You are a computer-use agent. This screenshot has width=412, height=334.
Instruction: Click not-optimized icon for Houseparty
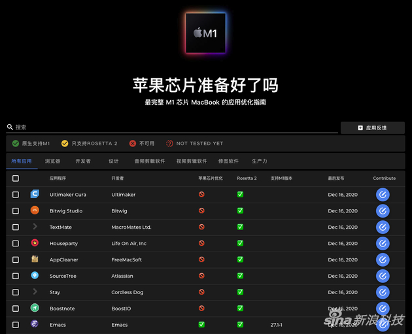click(x=201, y=243)
